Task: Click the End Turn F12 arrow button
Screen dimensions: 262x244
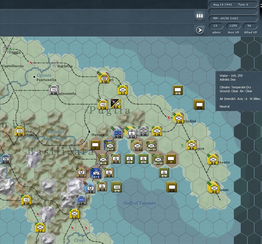Action: 200,30
